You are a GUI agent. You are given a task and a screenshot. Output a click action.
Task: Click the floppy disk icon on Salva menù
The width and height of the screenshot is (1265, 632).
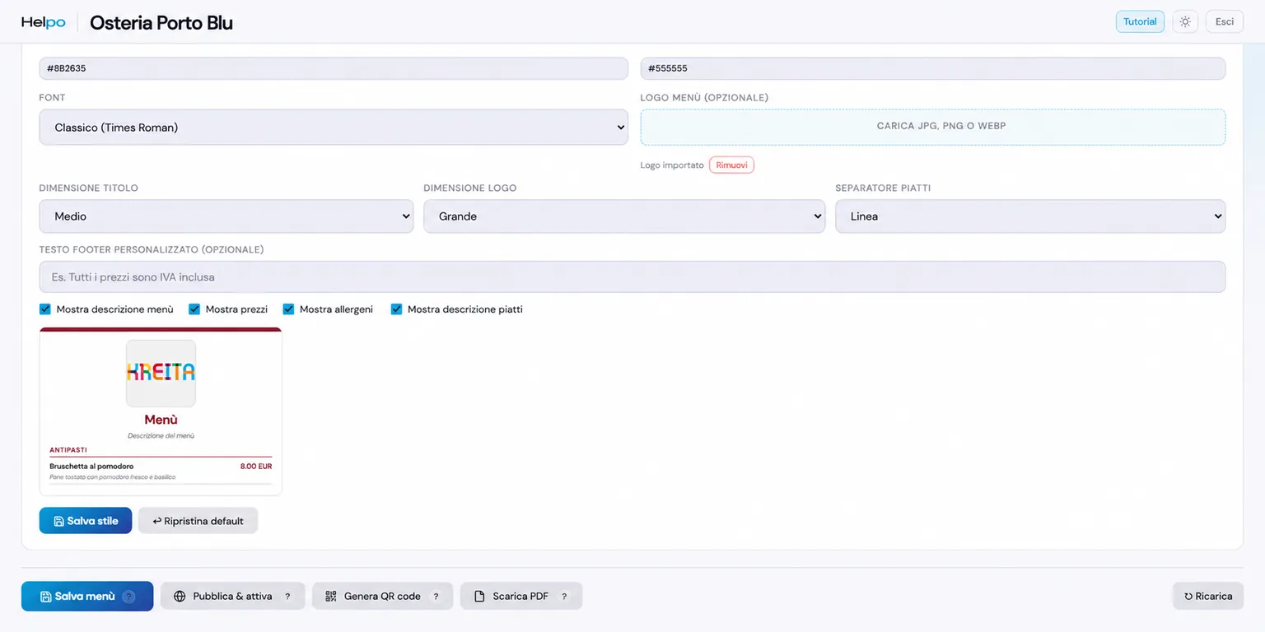(x=46, y=597)
